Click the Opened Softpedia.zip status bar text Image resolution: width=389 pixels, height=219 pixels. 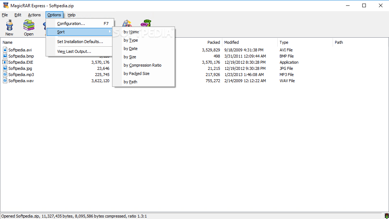(74, 216)
